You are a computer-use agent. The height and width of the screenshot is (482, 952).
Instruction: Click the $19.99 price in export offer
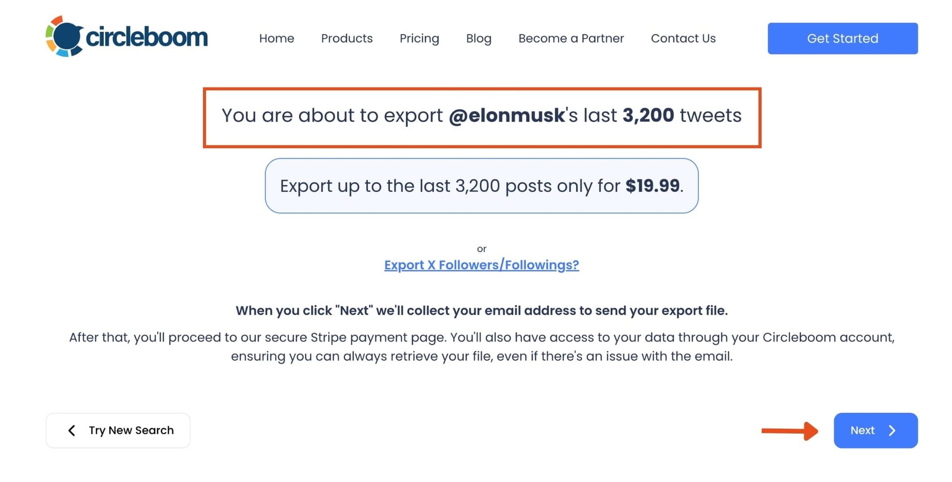652,186
